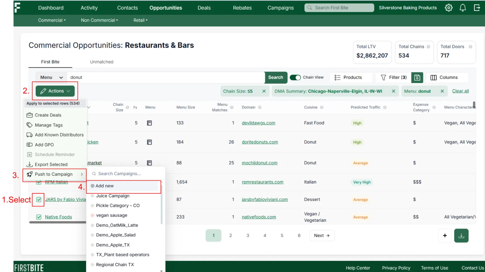Expand the Retail dropdown
The height and width of the screenshot is (272, 485).
(x=140, y=20)
